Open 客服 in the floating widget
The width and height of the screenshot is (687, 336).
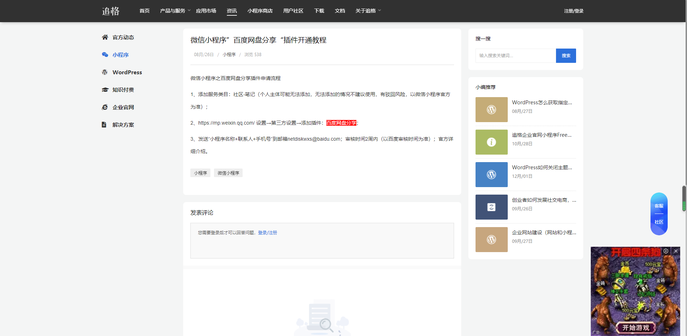coord(659,206)
